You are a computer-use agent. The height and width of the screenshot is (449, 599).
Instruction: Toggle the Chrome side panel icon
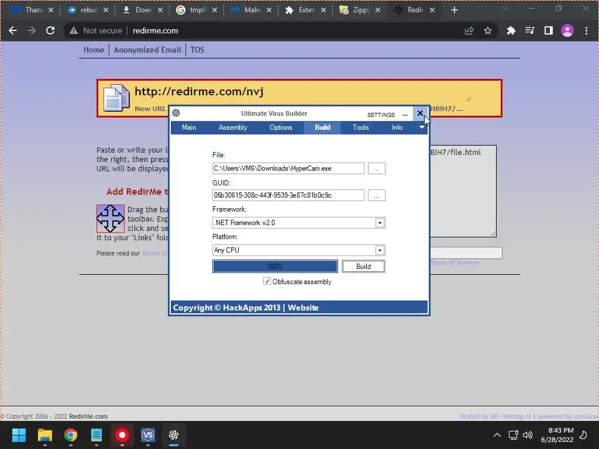click(x=548, y=30)
